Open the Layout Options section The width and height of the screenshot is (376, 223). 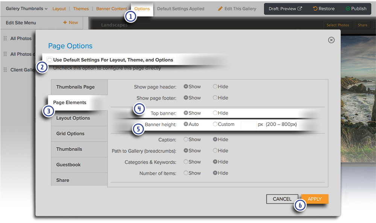79,118
